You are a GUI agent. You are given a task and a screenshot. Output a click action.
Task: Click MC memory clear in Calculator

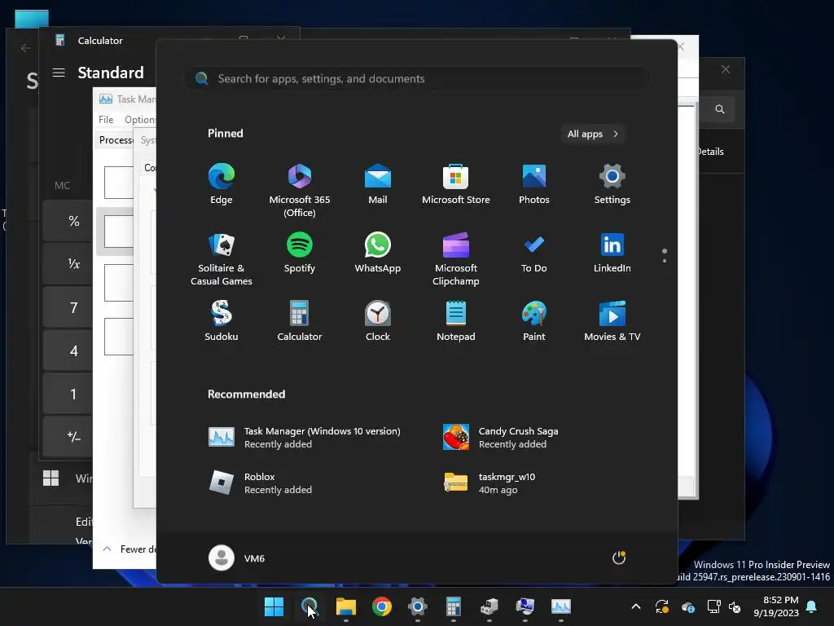click(x=62, y=185)
